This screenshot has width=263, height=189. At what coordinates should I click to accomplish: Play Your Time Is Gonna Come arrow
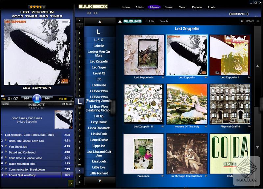pyautogui.click(x=6, y=157)
